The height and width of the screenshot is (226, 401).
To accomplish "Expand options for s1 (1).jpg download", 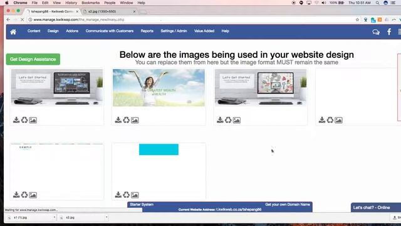I will click(55, 218).
